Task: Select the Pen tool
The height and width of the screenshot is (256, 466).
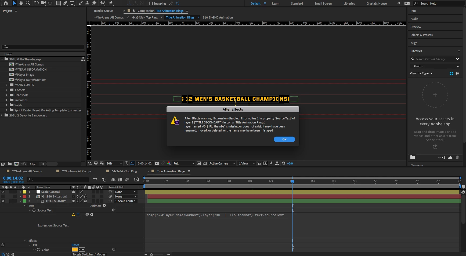Action: 65,3
